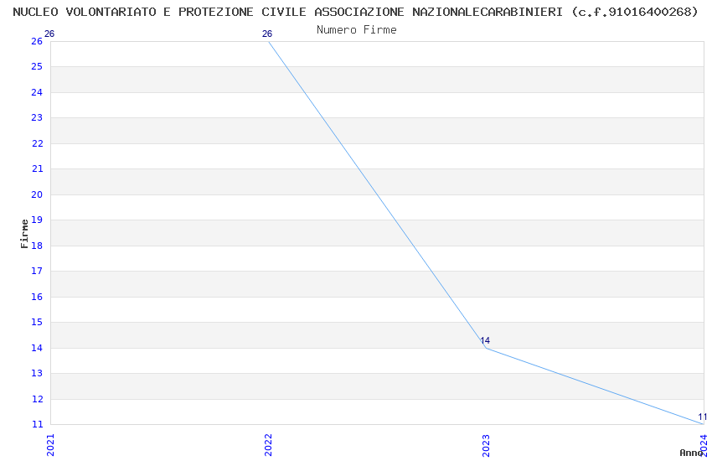
Task: Click the y-axis tick label 19
Action: 37,220
